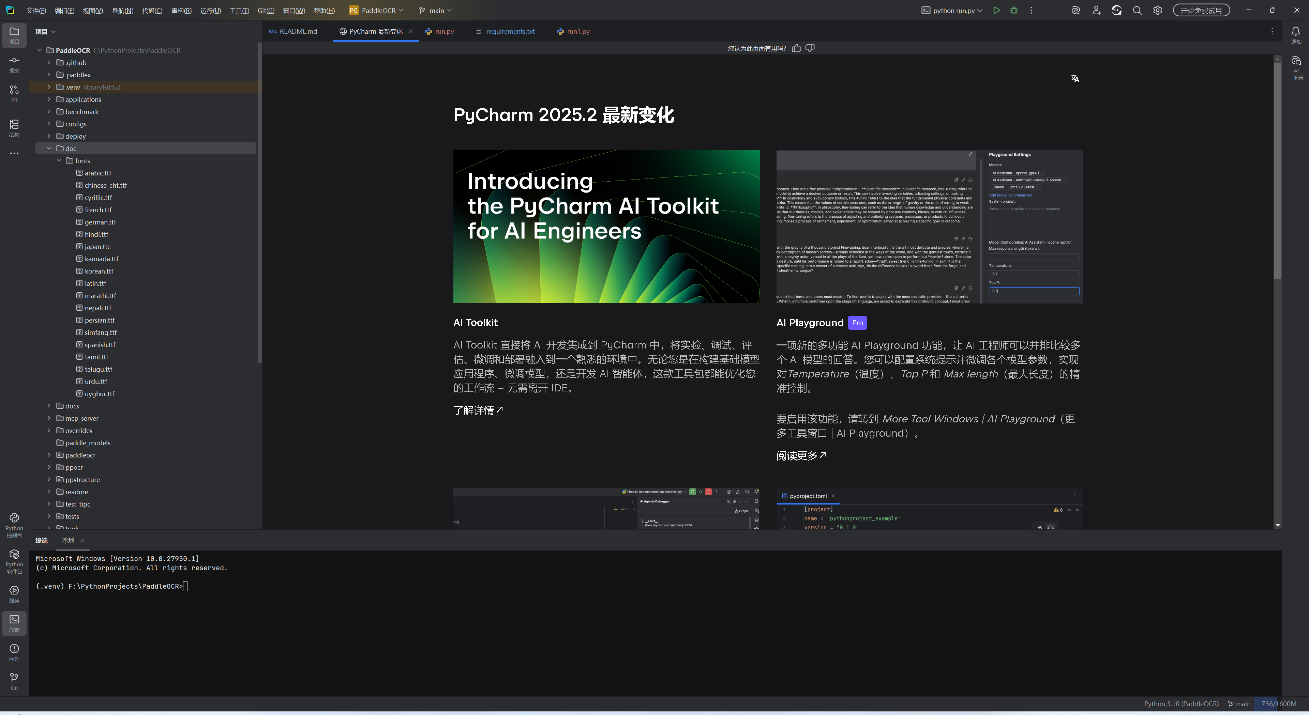Open the Python Packages tool window
1309x715 pixels.
(14, 561)
